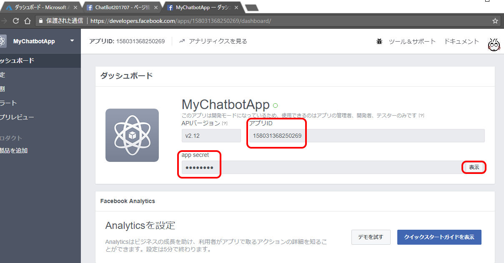Click the アプリID: 158031368250269 text in the top bar
Viewport: 504px width, 263px height.
127,41
